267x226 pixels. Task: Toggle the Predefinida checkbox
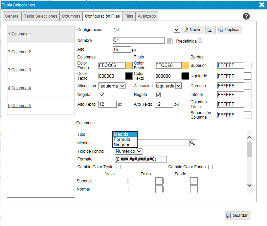point(200,41)
